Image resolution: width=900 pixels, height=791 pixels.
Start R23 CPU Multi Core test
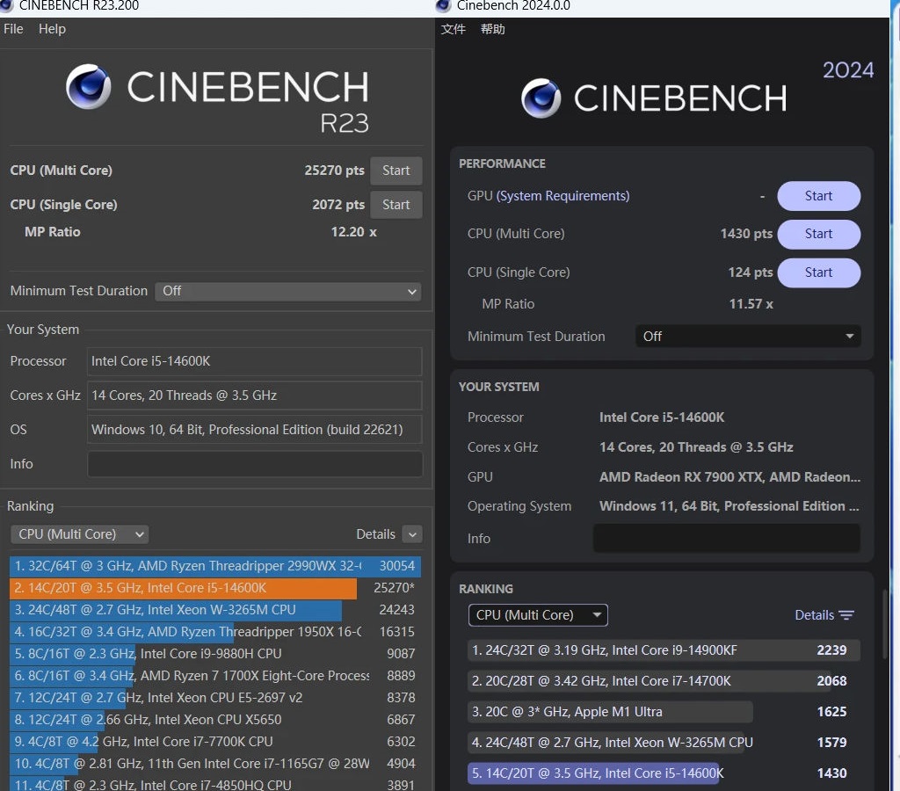396,171
